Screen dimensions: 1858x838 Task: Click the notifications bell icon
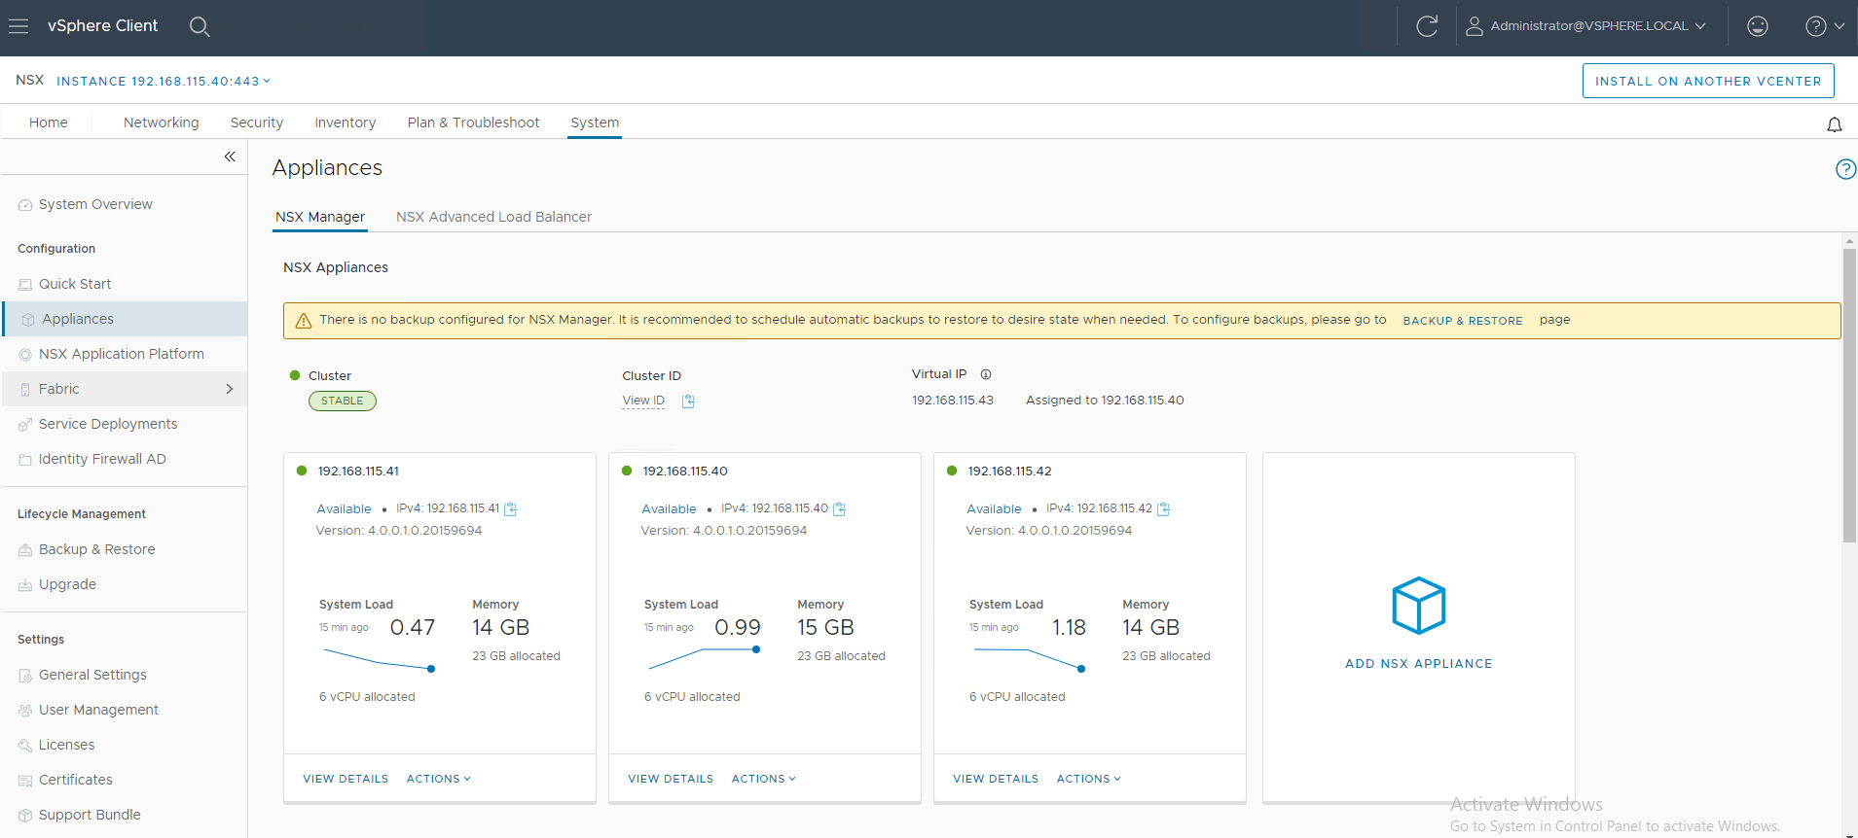pyautogui.click(x=1835, y=124)
